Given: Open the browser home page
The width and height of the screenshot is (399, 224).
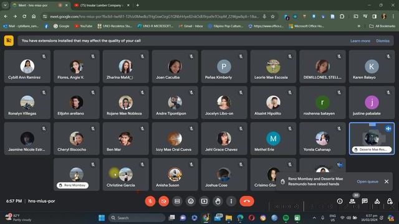Looking at the screenshot, I should coord(34,17).
